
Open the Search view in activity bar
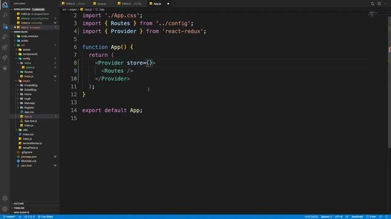(5, 15)
